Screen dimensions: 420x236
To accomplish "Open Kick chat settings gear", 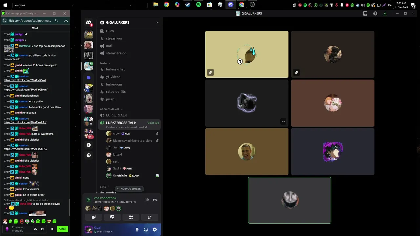I will (x=52, y=229).
